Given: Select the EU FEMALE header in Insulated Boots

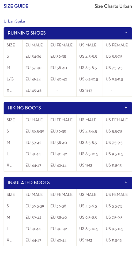Looking at the screenshot, I should point(61,195).
